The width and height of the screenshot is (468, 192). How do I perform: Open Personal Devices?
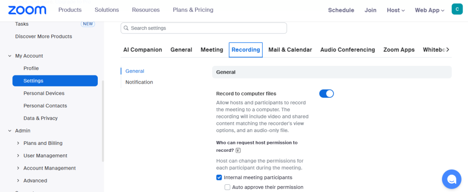[44, 93]
